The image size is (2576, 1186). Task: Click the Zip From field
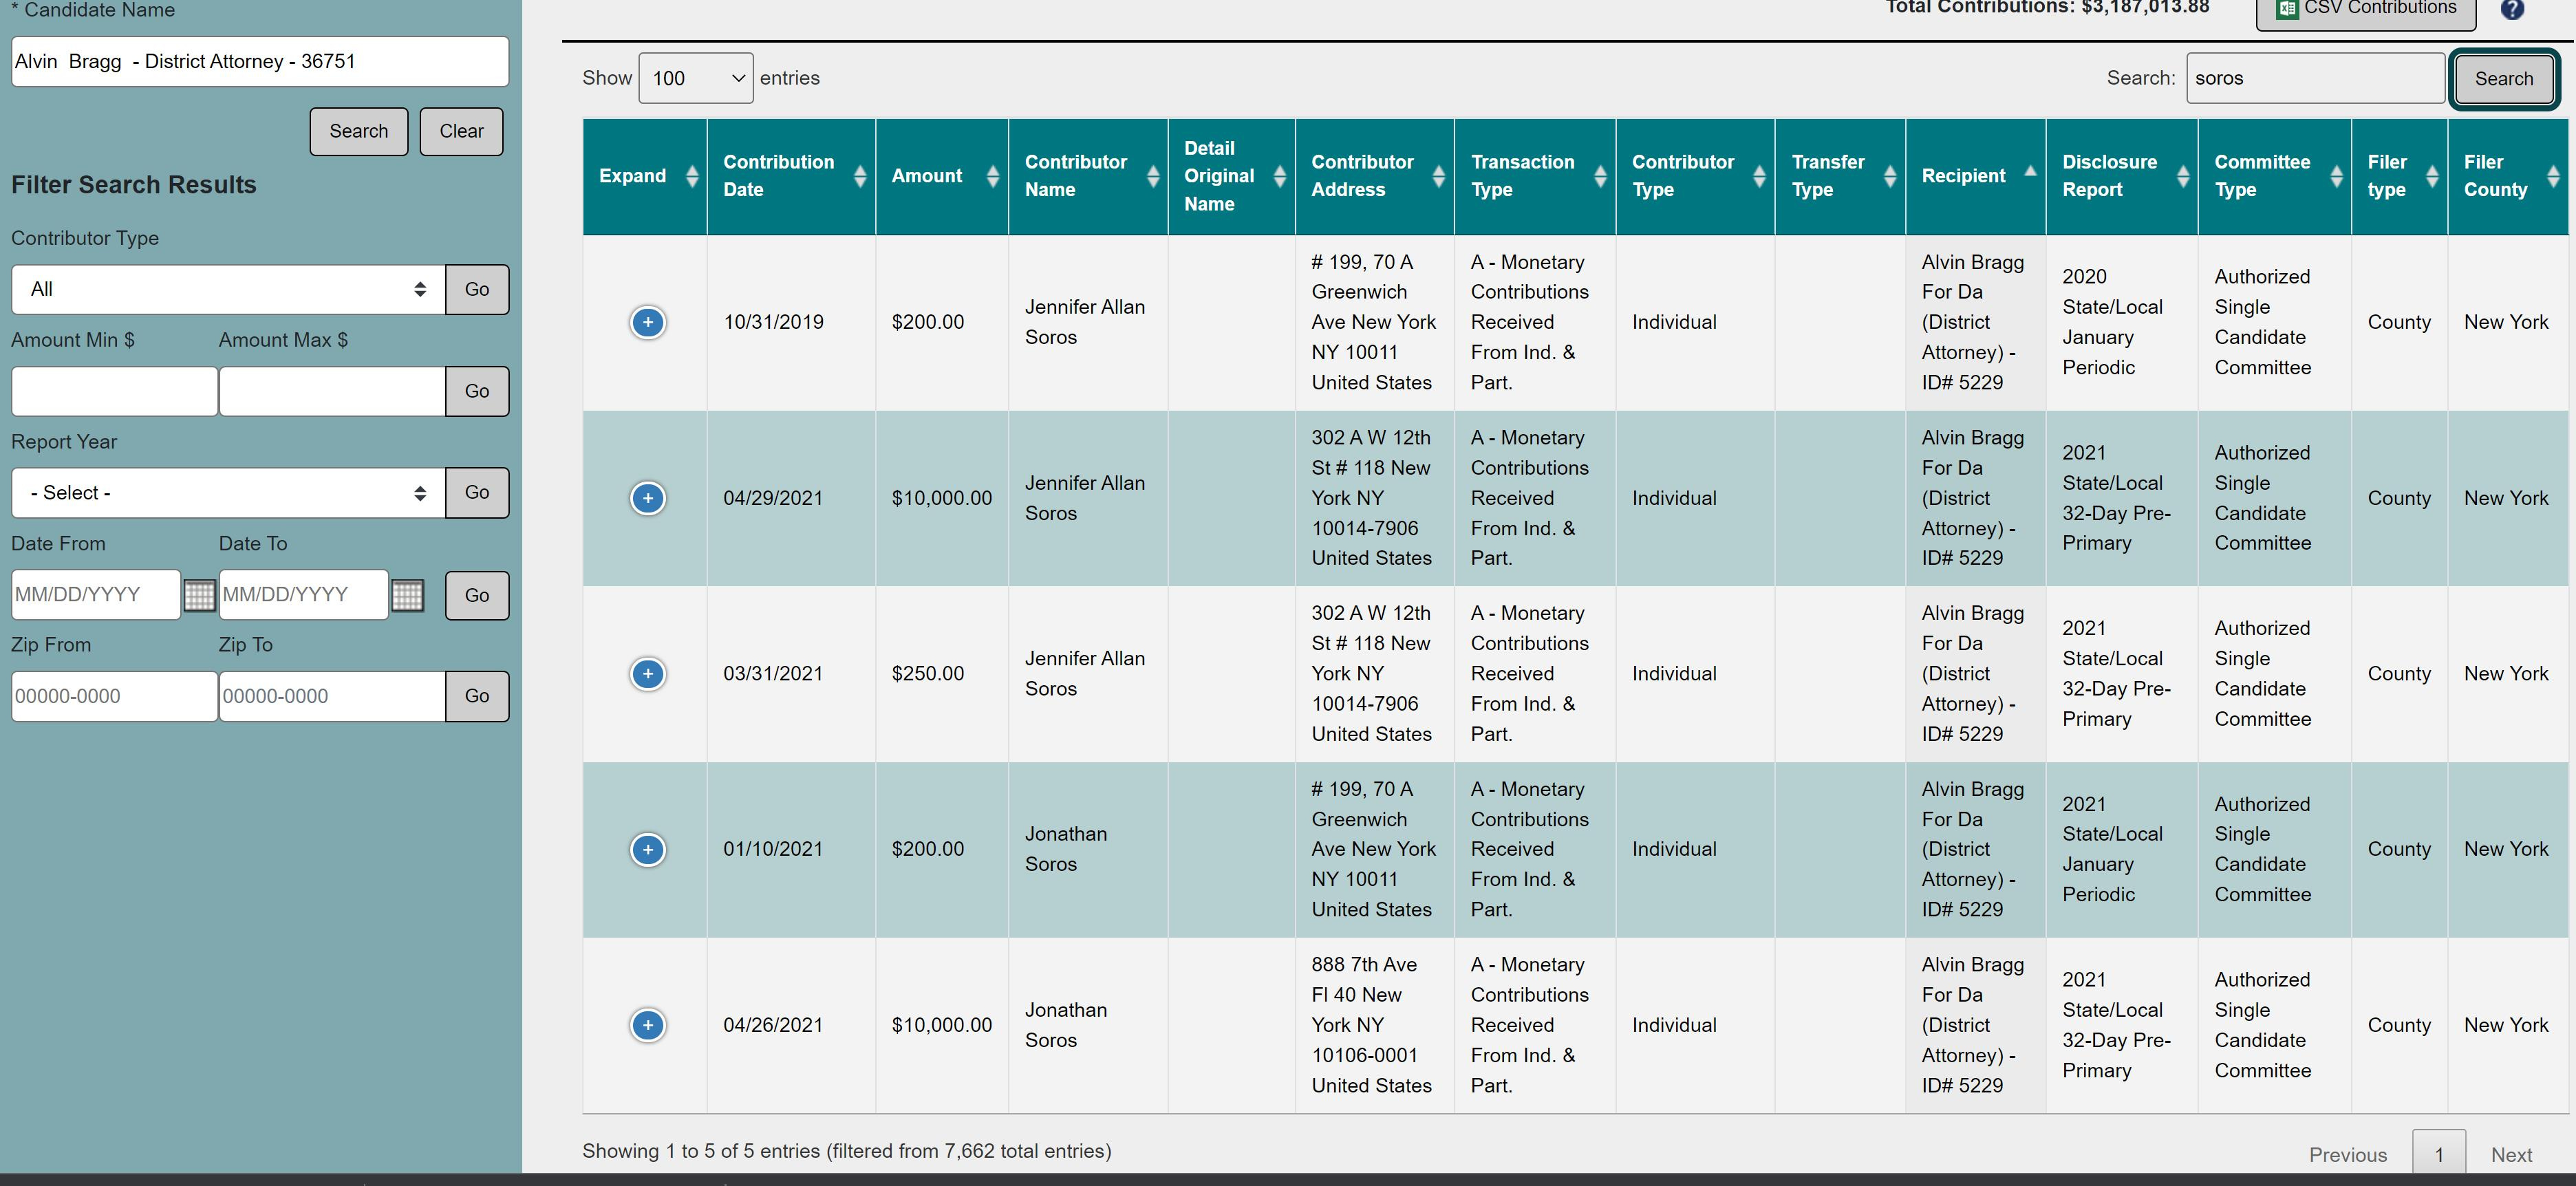(114, 696)
